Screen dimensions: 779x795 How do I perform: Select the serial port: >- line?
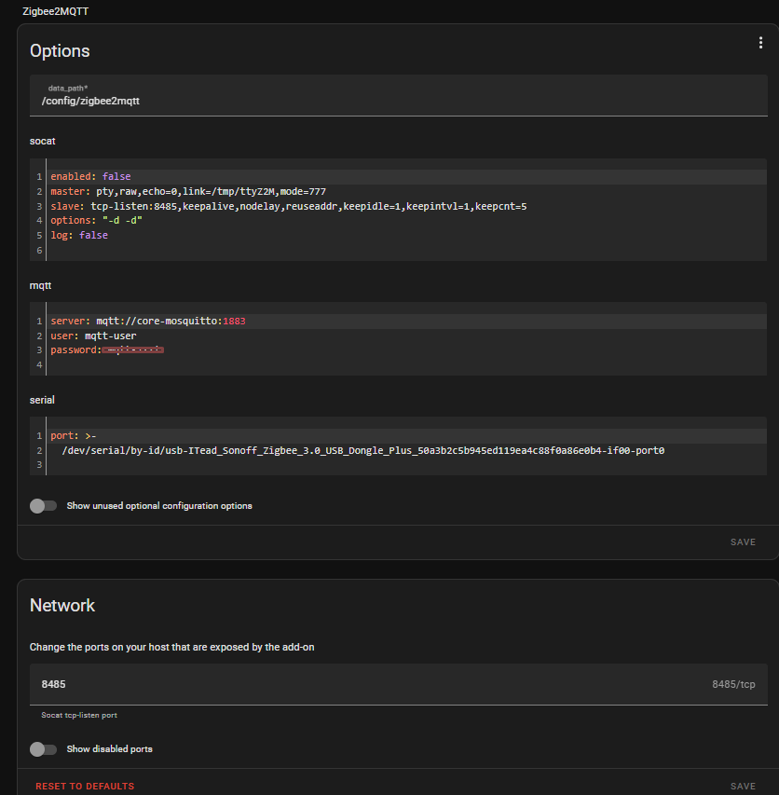point(73,435)
